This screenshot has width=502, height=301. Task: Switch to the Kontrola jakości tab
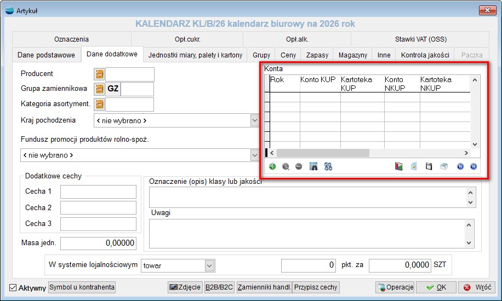pyautogui.click(x=425, y=55)
